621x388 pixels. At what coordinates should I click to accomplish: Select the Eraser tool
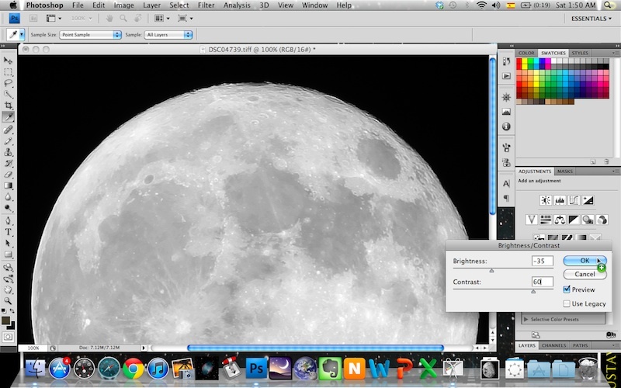tap(9, 175)
